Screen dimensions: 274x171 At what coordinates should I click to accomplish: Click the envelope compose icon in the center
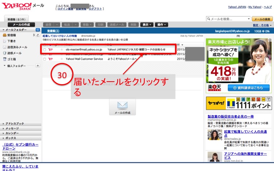click(122, 105)
